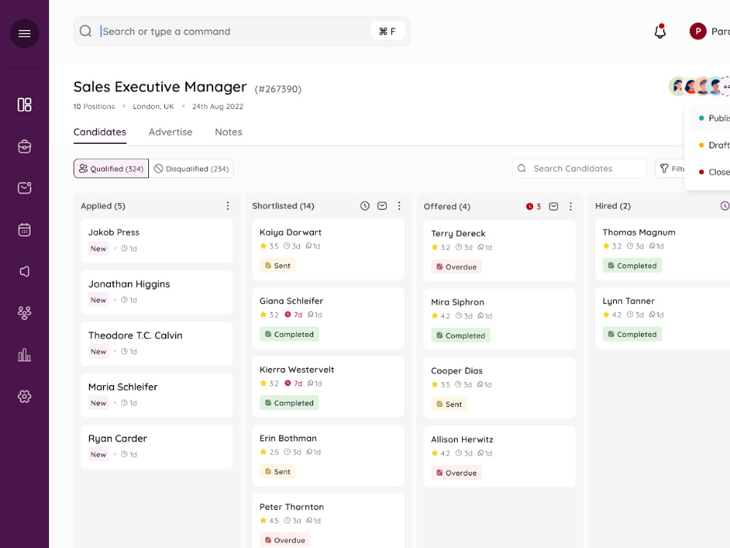The width and height of the screenshot is (730, 548).
Task: Switch to the Advertise tab
Action: click(x=170, y=132)
